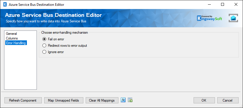Click the banner heading Azure Service Bus Destination Editor
243x108 pixels.
point(54,15)
